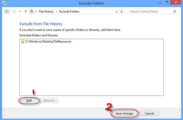The image size is (183, 120).
Task: Maximize the Exclude Folders window
Action: (x=167, y=2)
